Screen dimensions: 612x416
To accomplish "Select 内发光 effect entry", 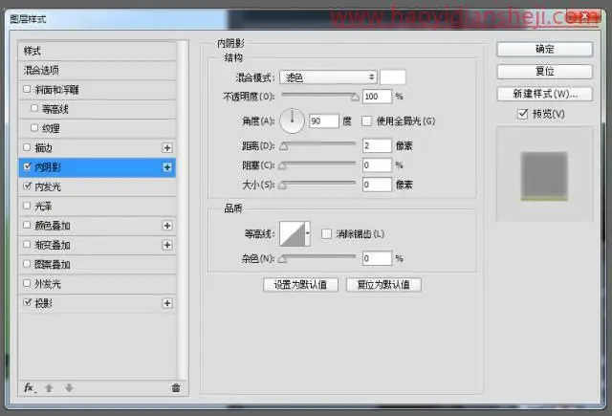I will pyautogui.click(x=98, y=186).
